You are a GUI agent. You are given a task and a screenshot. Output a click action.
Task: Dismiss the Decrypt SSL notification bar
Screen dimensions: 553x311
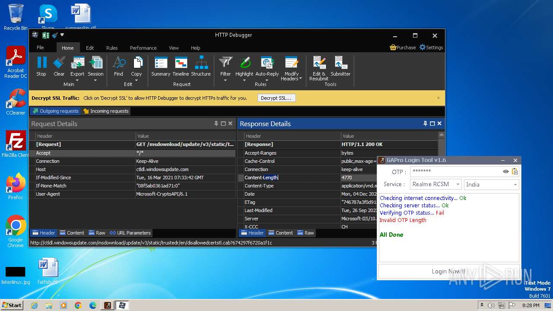438,98
